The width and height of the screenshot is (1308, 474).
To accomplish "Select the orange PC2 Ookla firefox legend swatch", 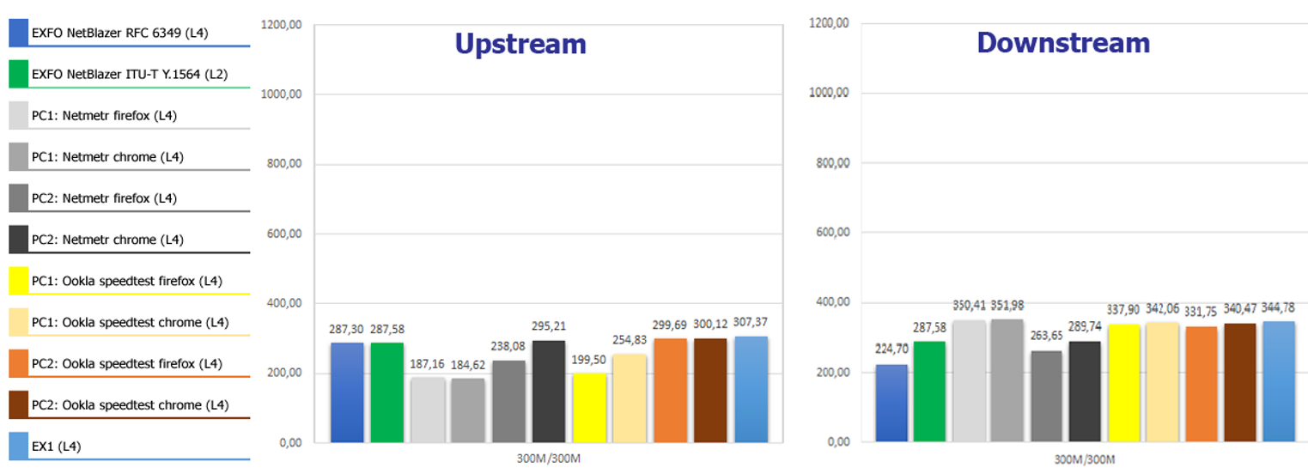I will point(18,363).
